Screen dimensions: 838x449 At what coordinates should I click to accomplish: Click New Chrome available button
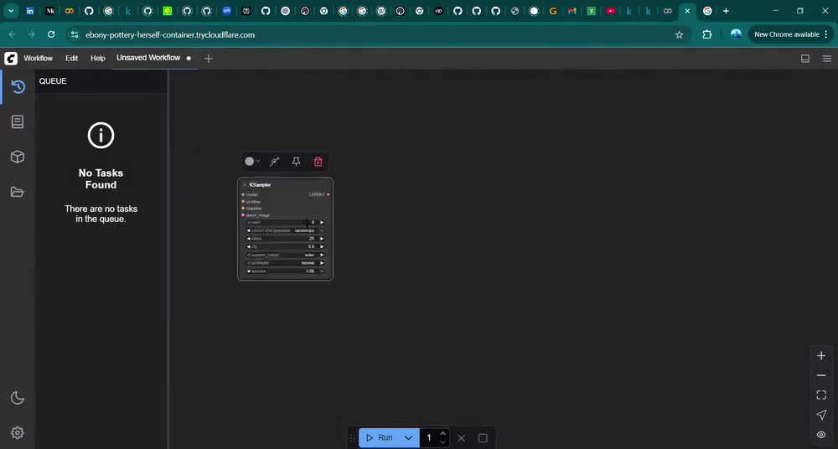coord(787,34)
